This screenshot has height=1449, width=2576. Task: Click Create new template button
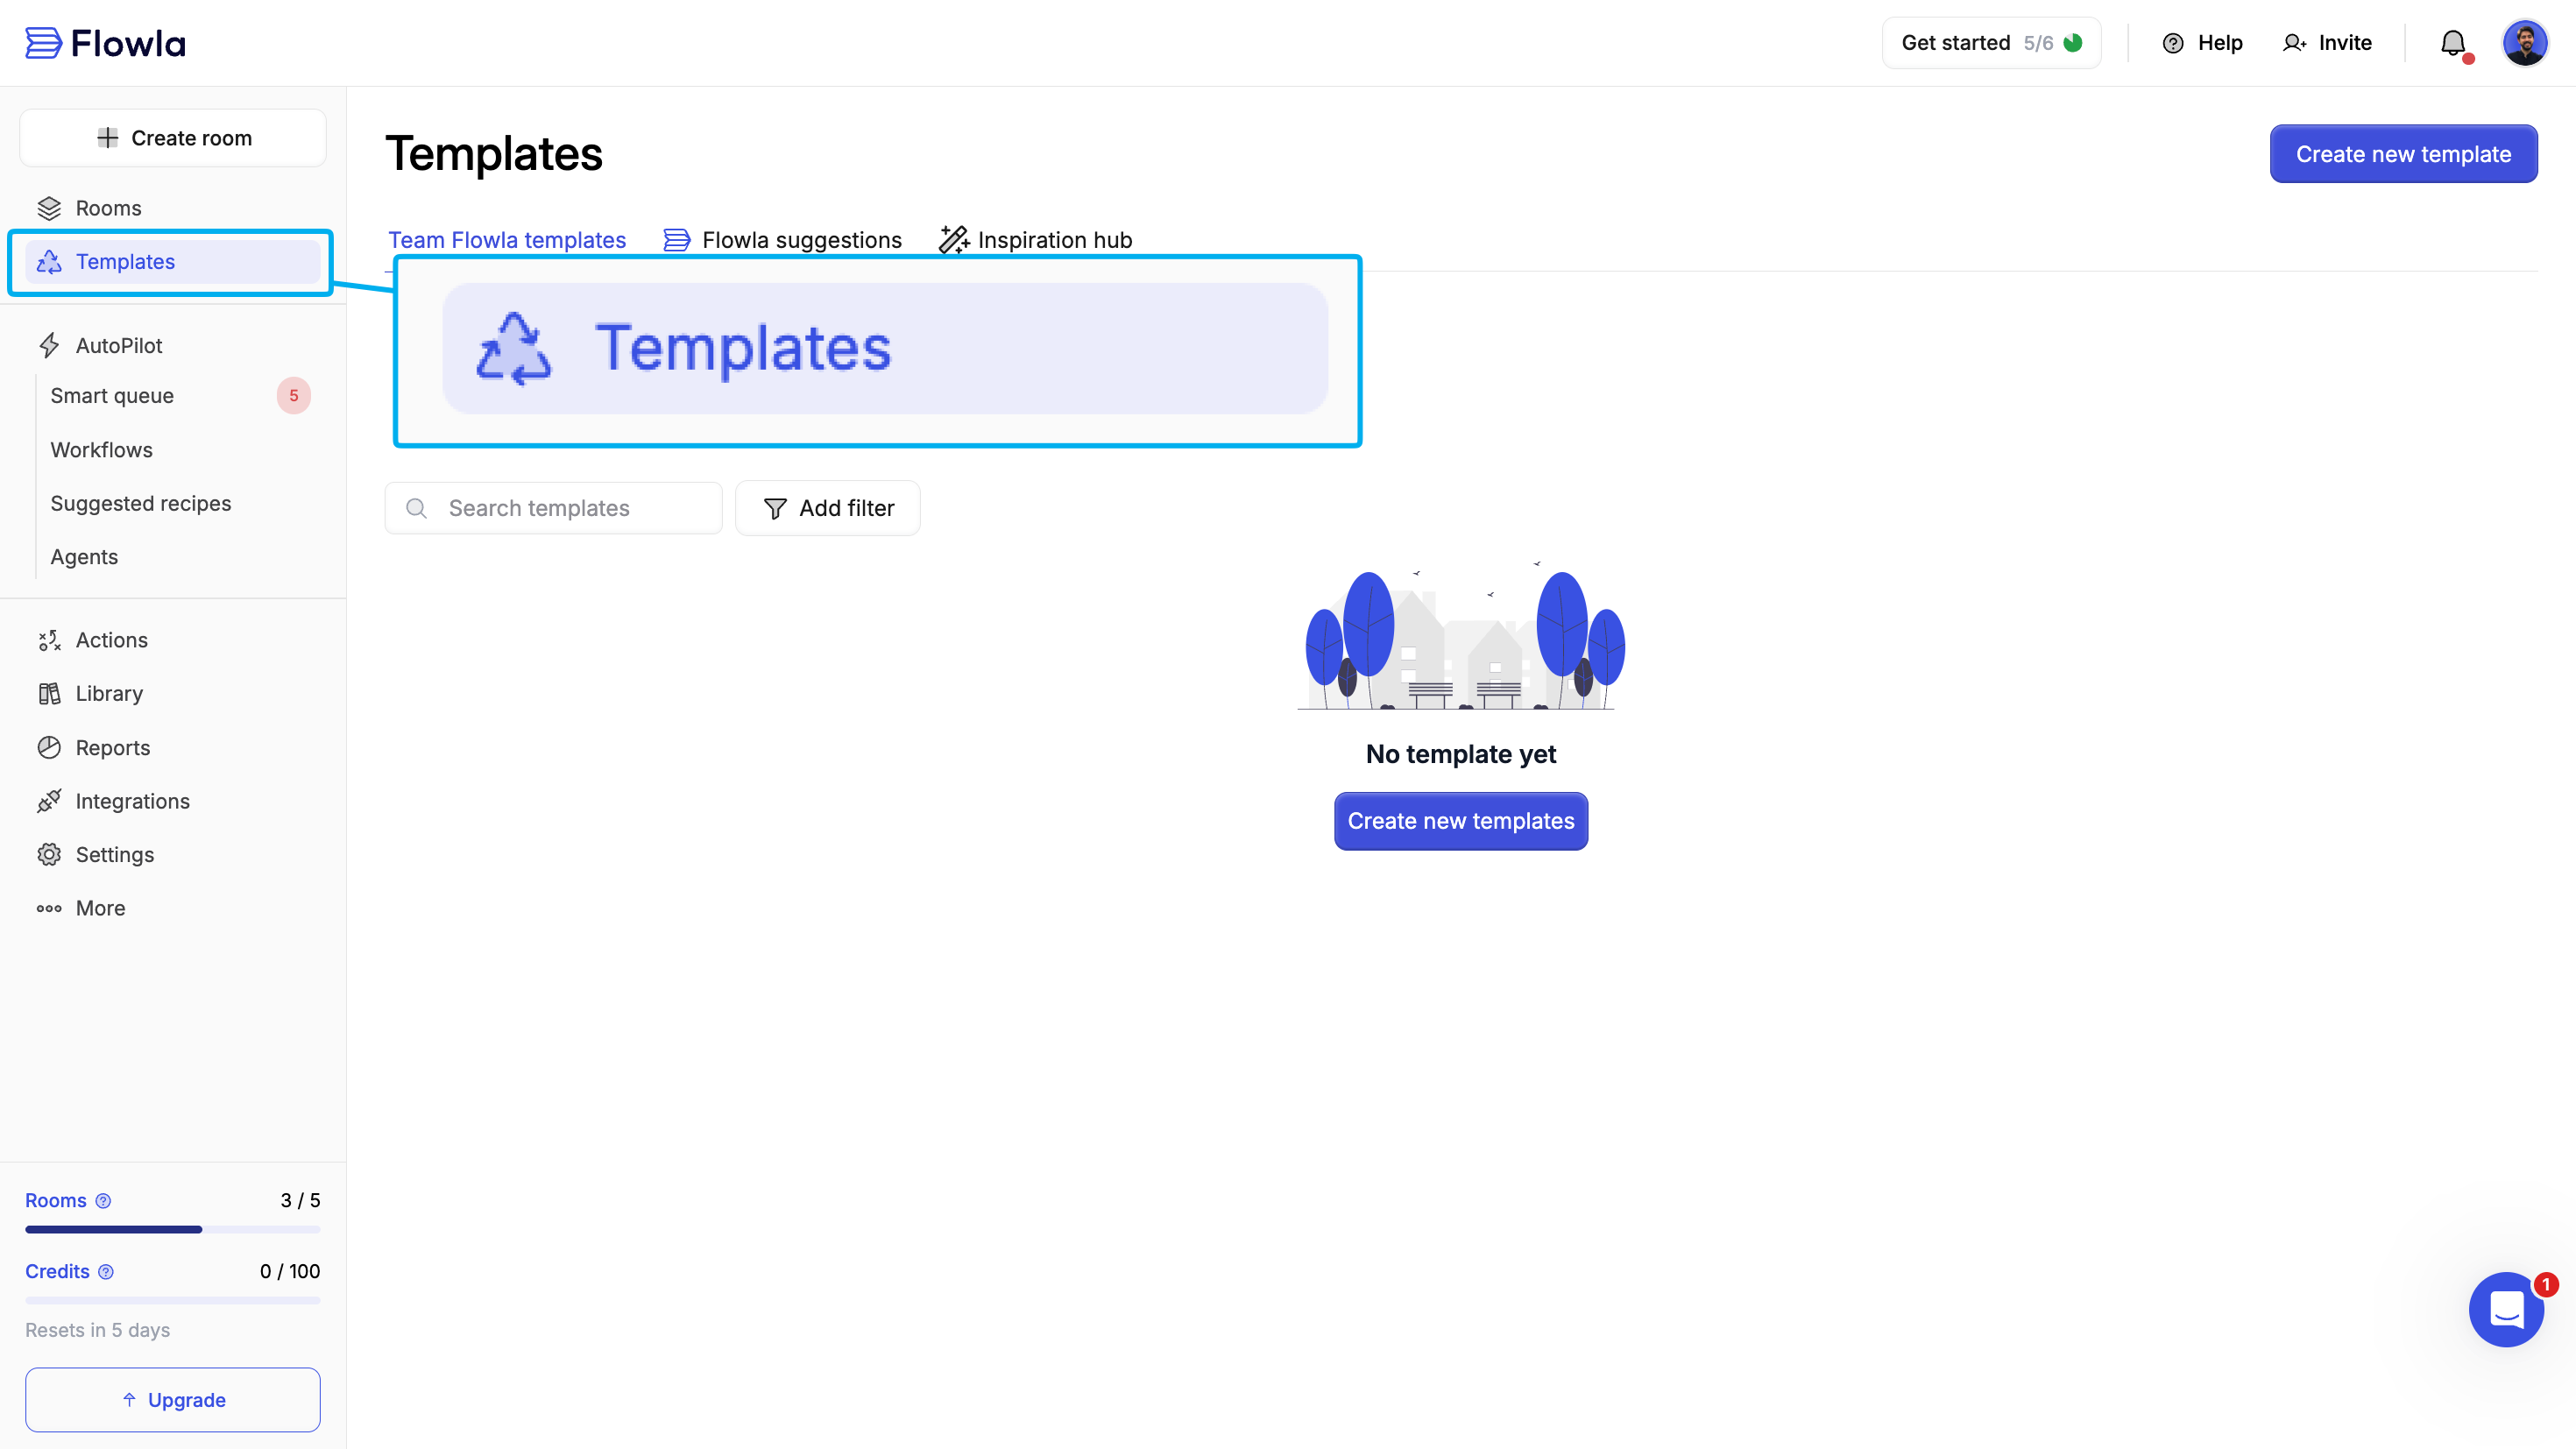click(2403, 154)
